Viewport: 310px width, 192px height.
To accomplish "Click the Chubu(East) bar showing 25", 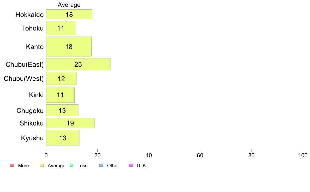I will coord(78,64).
